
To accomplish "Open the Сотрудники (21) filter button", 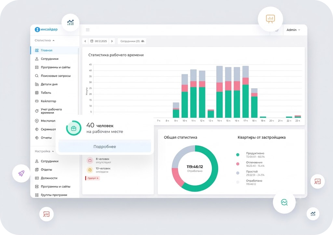I will (x=132, y=41).
